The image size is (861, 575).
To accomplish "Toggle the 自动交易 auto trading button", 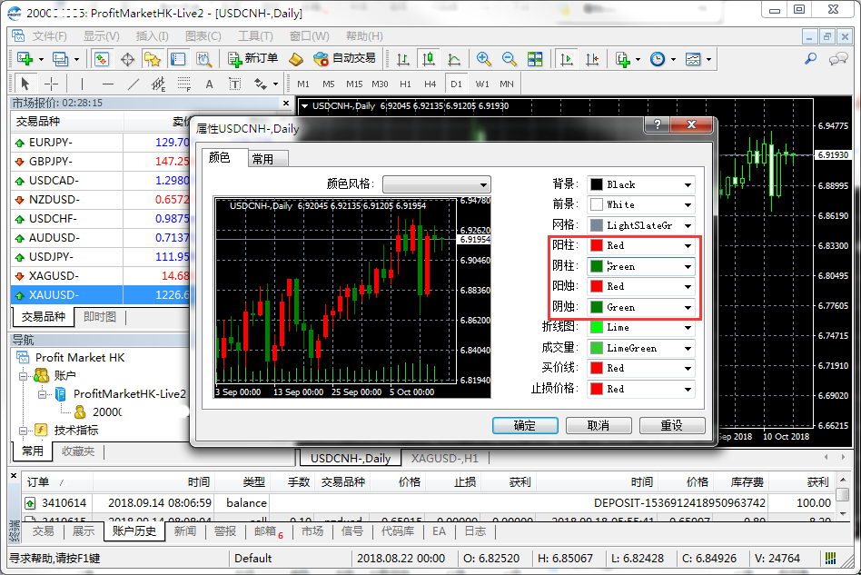I will [x=344, y=59].
